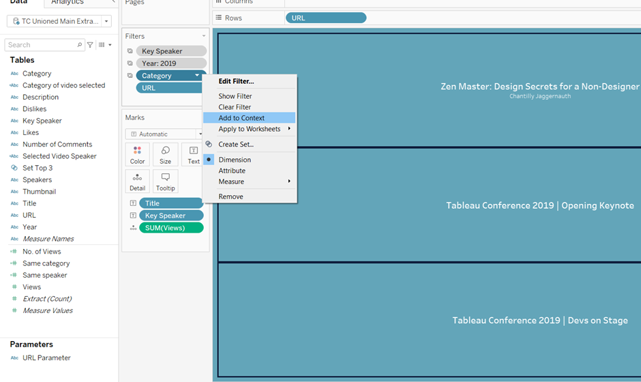
Task: Choose Attribute in the context menu
Action: (232, 171)
